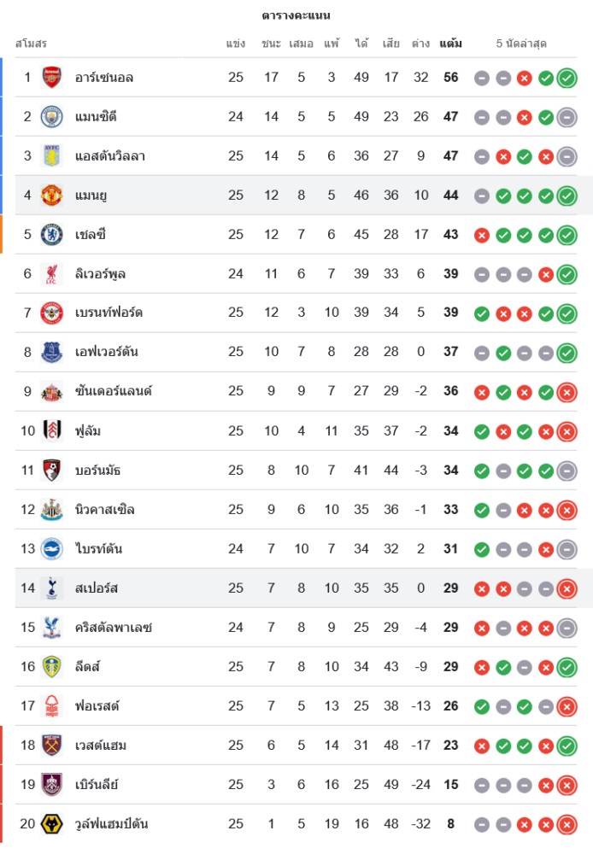
Task: Click the Wolverhampton club crest
Action: pos(52,823)
